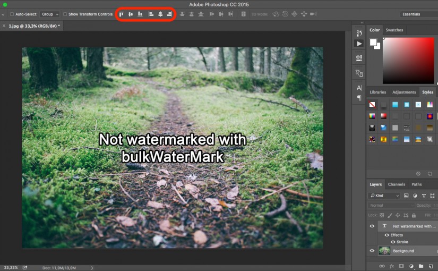
Task: Create new style icon in Styles panel
Action: pos(430,174)
